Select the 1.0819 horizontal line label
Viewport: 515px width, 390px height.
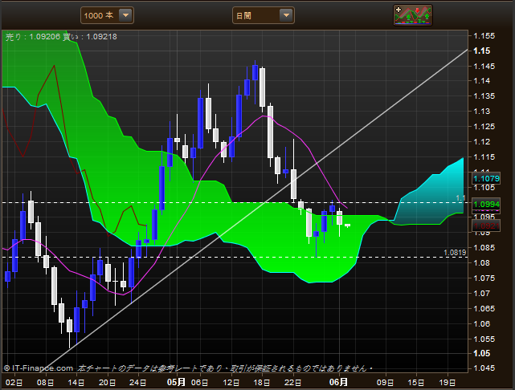[x=455, y=252]
